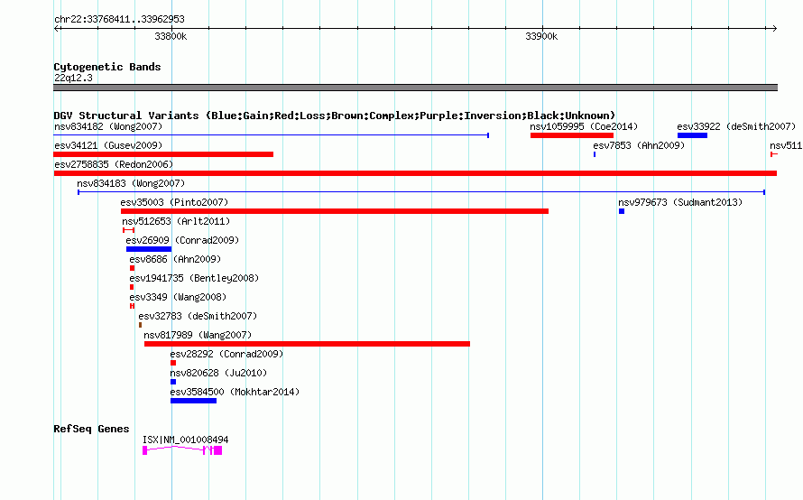Click esv8686 (Ahn2009) label
Viewport: 803px width, 500px height.
[x=175, y=259]
